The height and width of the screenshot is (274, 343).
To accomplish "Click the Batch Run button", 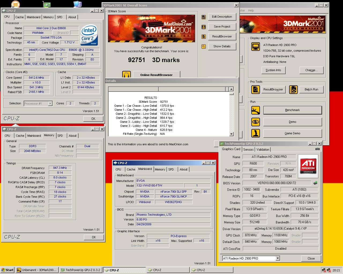I will 311,89.
